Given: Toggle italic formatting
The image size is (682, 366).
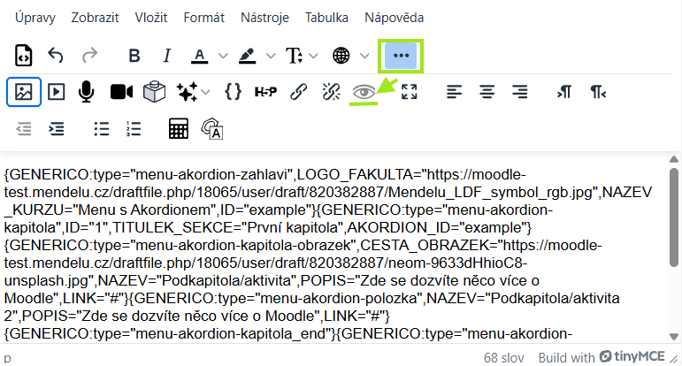Looking at the screenshot, I should pyautogui.click(x=165, y=56).
